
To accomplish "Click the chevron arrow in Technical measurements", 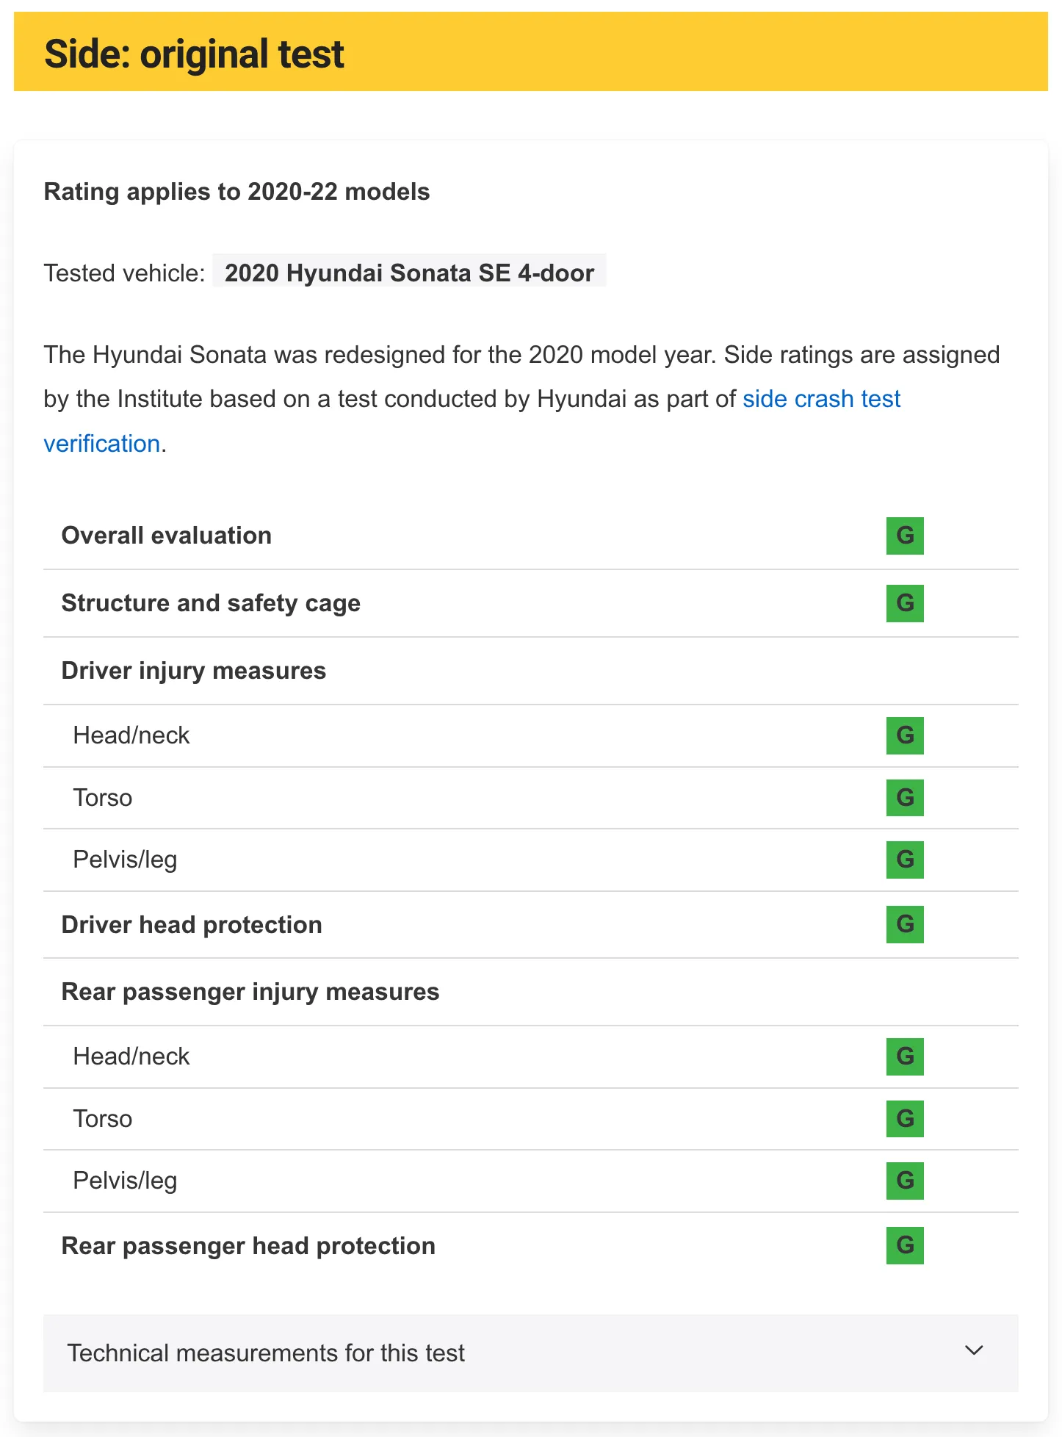I will click(x=974, y=1350).
